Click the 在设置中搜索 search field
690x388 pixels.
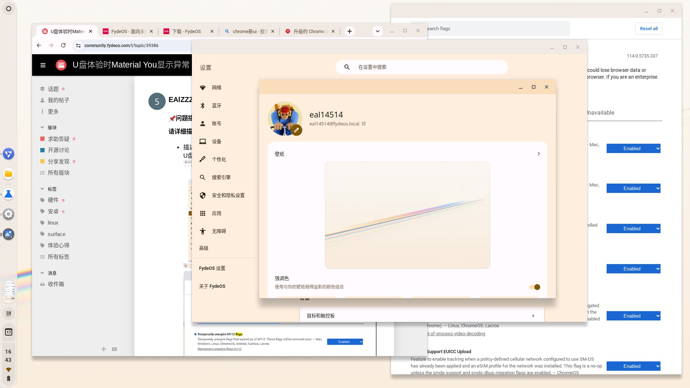click(x=422, y=67)
